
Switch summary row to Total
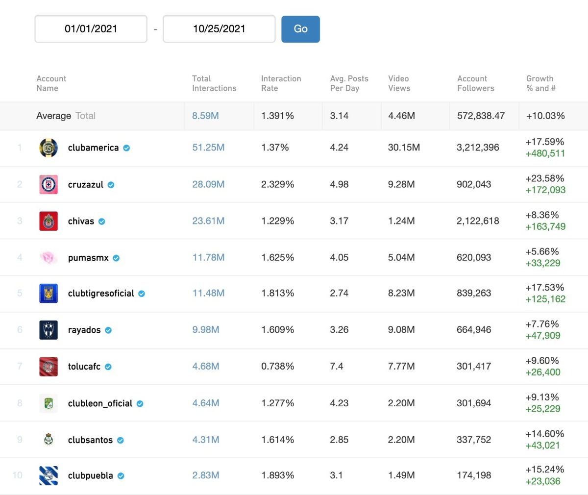coord(86,116)
